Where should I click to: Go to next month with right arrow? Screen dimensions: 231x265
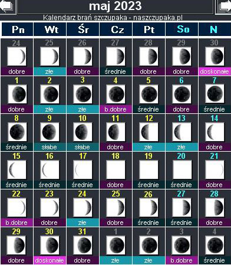[x=223, y=6]
